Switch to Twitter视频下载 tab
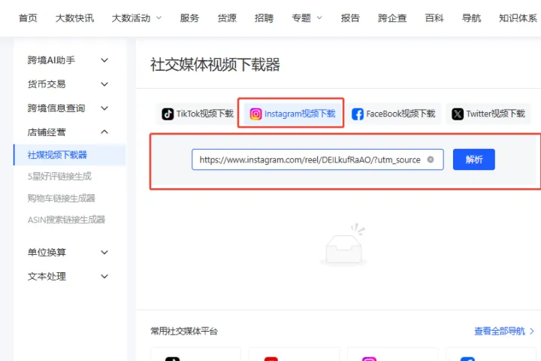The image size is (541, 361). pyautogui.click(x=488, y=114)
